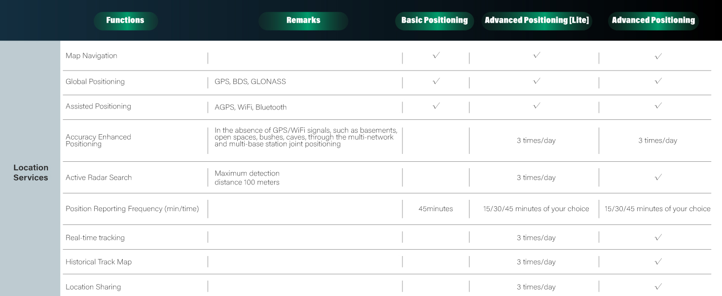
Task: Select the Advanced Positioning [Lite] header
Action: coord(537,21)
